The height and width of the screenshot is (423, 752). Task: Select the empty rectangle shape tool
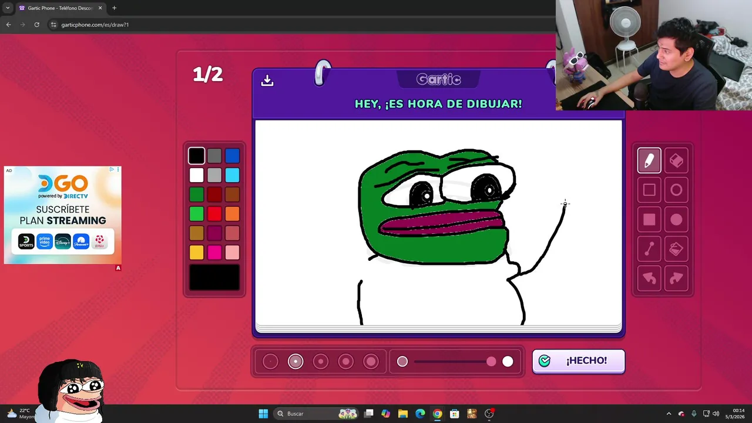649,190
